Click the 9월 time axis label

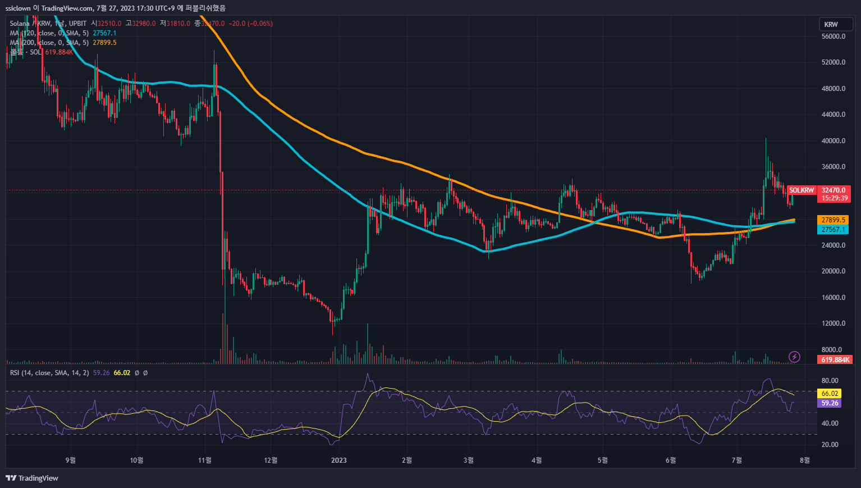(70, 460)
